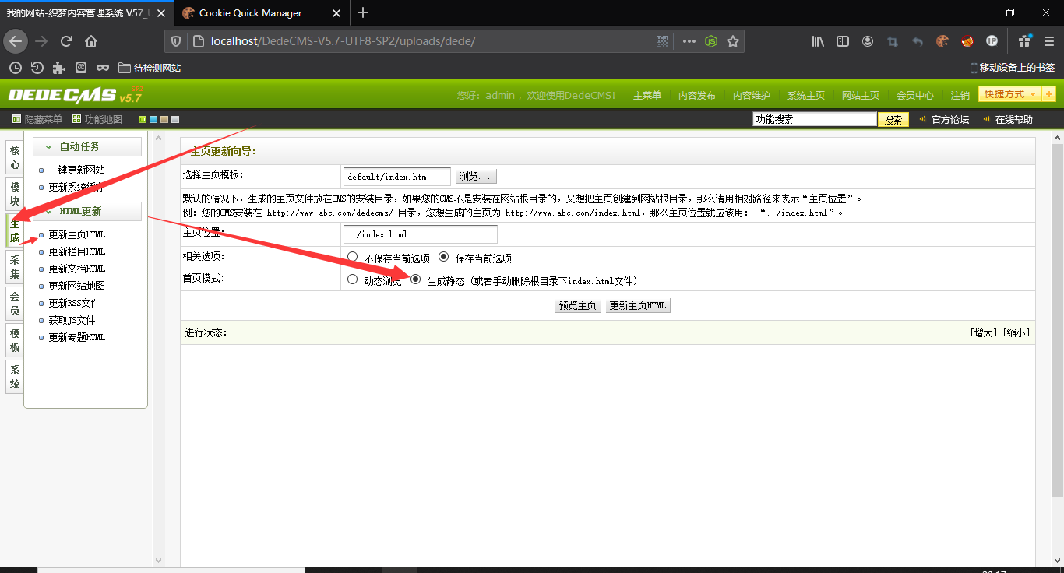1064x573 pixels.
Task: Select the 动态浏览 radio button
Action: [352, 279]
